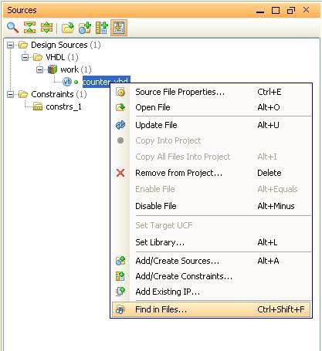Viewport: 322px width, 351px height.
Task: Select the counter.vhd file entry
Action: [x=106, y=82]
